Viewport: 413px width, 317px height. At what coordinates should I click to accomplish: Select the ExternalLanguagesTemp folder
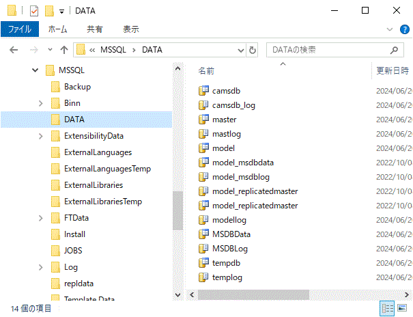pos(107,169)
